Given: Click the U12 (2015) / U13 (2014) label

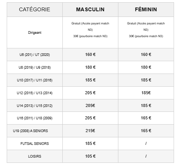Looking at the screenshot, I should (35, 93).
